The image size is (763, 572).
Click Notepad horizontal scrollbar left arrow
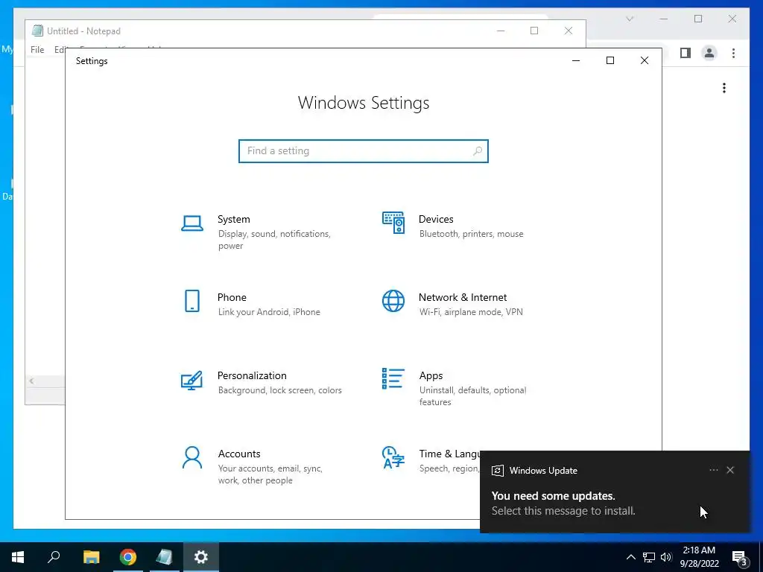click(x=31, y=381)
